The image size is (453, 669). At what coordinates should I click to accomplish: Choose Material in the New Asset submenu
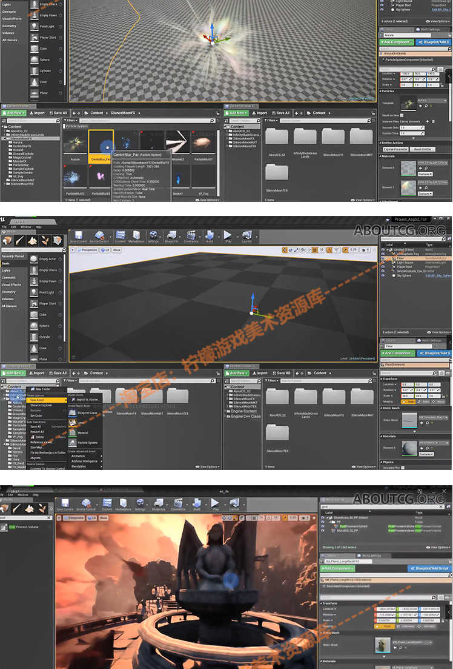pos(84,432)
